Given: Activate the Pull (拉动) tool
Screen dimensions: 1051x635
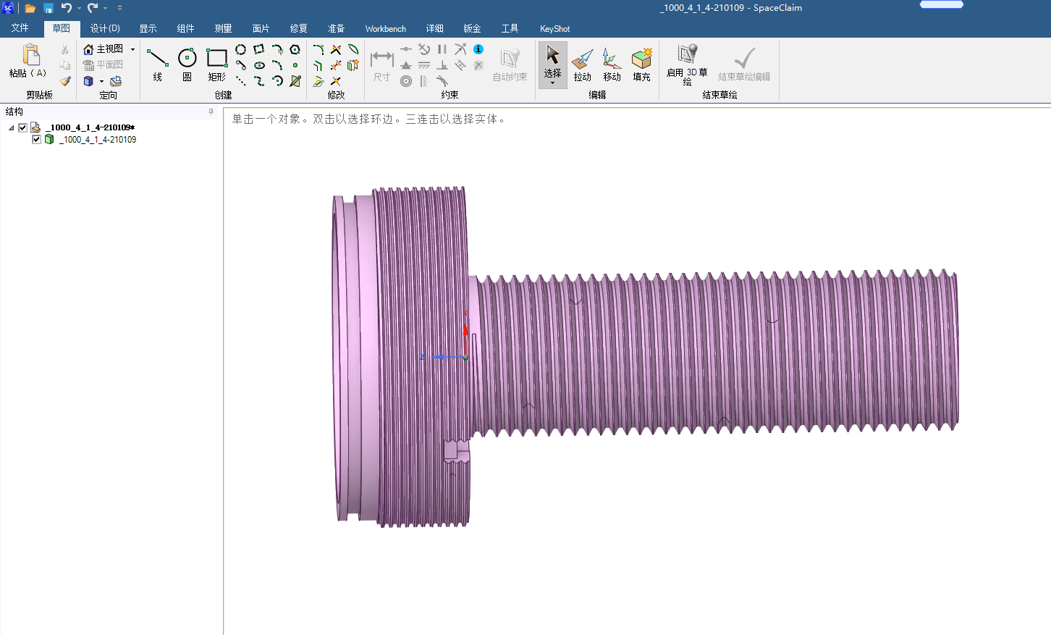Looking at the screenshot, I should point(582,64).
